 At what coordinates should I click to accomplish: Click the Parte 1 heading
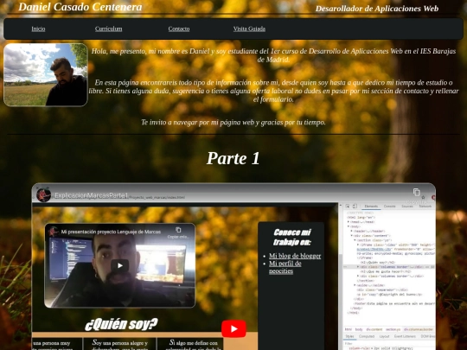233,158
